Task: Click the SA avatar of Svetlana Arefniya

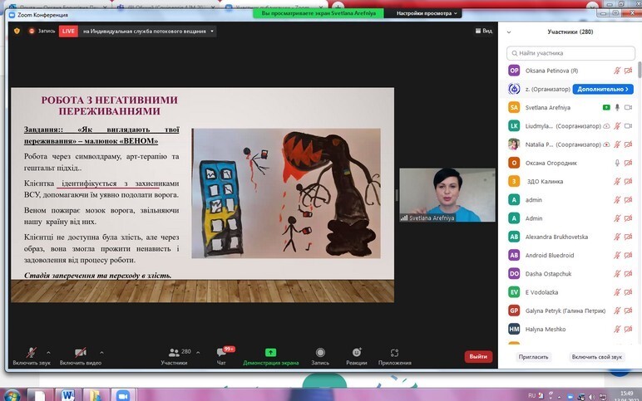Action: (x=514, y=107)
